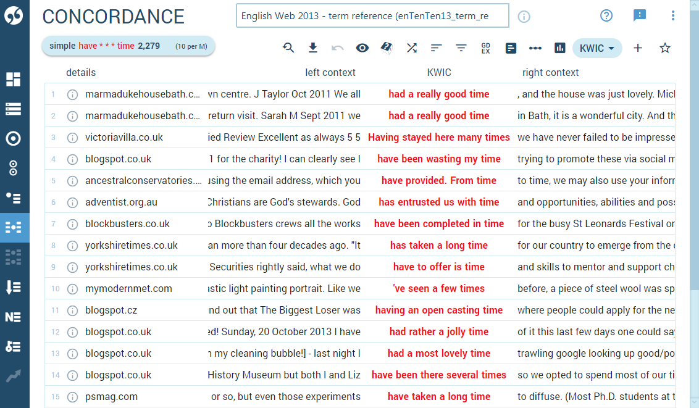
Task: Shuffle the concordance lines
Action: coord(412,48)
